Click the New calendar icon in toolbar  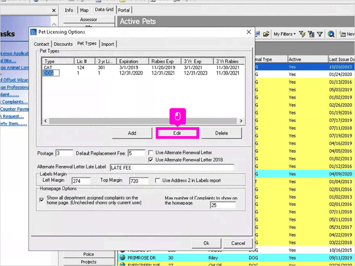tap(342, 34)
